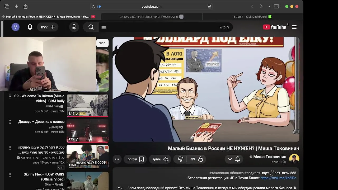
Task: Click the Skinny Flex channel name
Action: [x=52, y=184]
